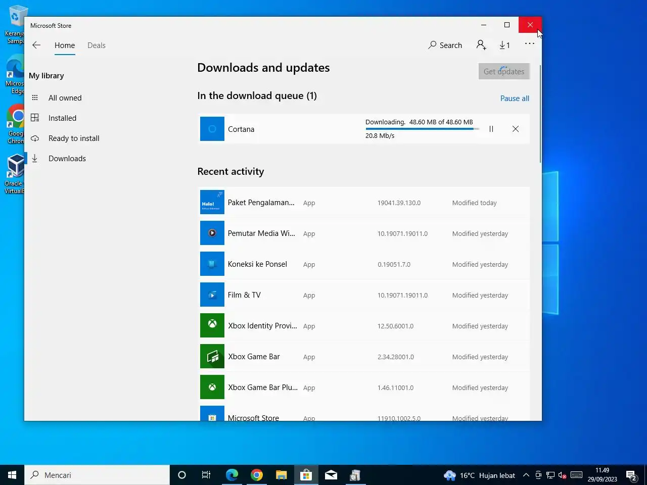Image resolution: width=647 pixels, height=485 pixels.
Task: Open the touch keyboard tray icon
Action: [576, 475]
